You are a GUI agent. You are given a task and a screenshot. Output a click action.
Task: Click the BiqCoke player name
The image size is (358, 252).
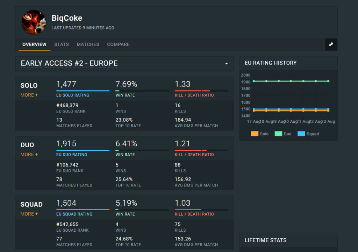coord(67,18)
